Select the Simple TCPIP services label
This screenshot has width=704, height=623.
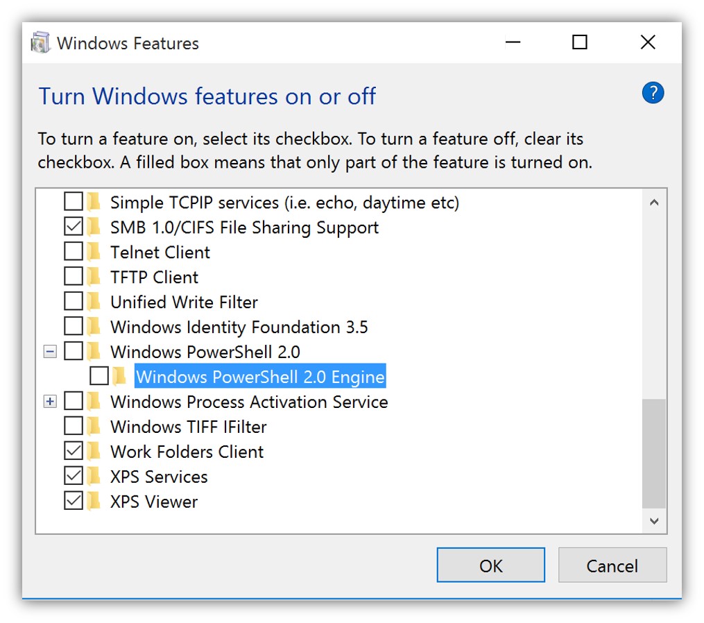284,203
